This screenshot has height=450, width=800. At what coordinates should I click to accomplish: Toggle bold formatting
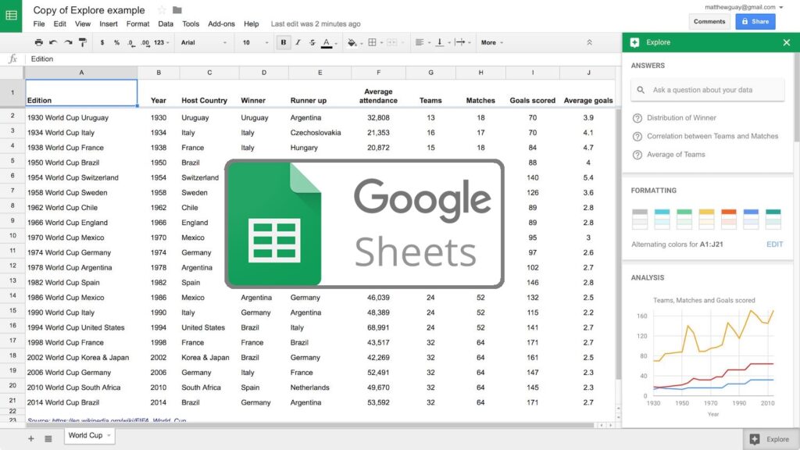pos(282,42)
